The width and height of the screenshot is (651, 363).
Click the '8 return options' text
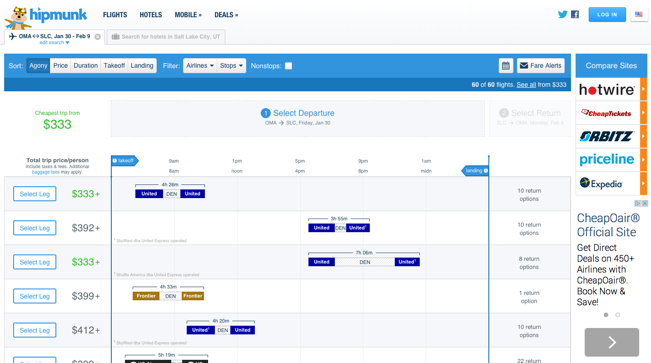(529, 263)
